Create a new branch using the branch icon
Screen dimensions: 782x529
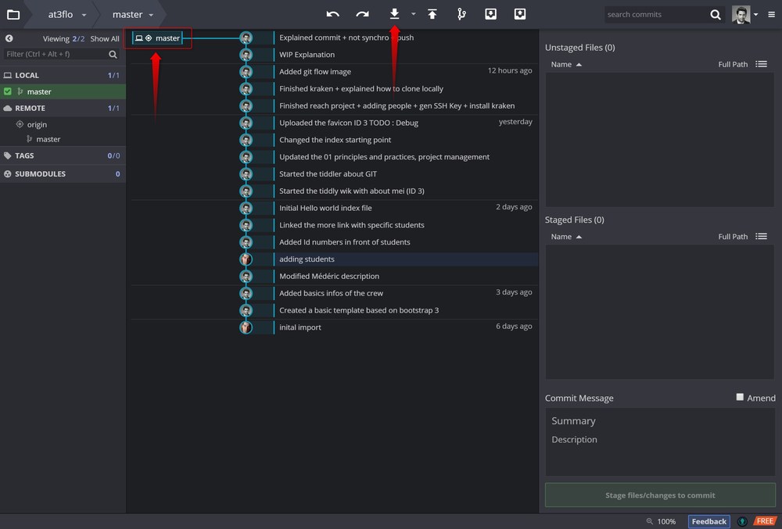pos(461,14)
